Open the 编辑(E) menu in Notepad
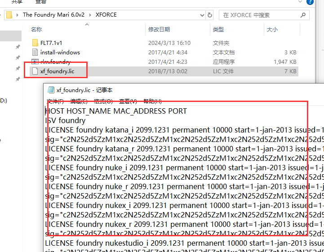Viewport: 324px width, 252px height. (79, 101)
